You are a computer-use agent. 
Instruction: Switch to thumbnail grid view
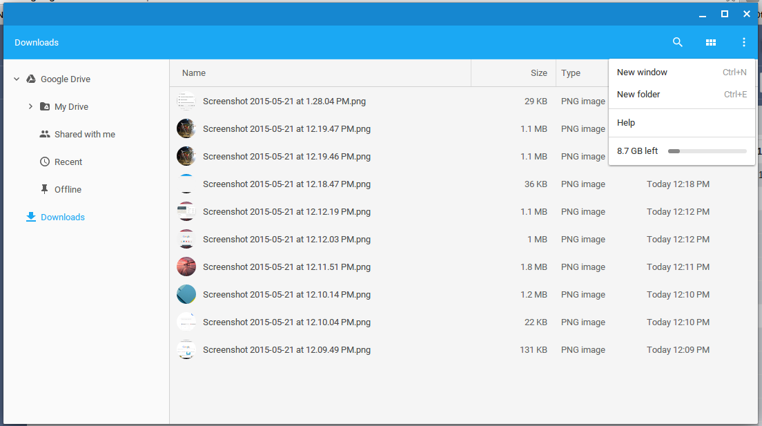(710, 43)
